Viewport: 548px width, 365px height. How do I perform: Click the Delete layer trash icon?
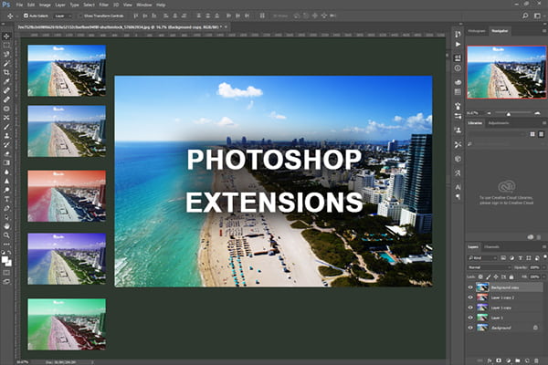pos(536,360)
